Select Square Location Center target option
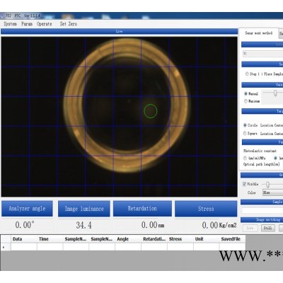 coord(245,134)
